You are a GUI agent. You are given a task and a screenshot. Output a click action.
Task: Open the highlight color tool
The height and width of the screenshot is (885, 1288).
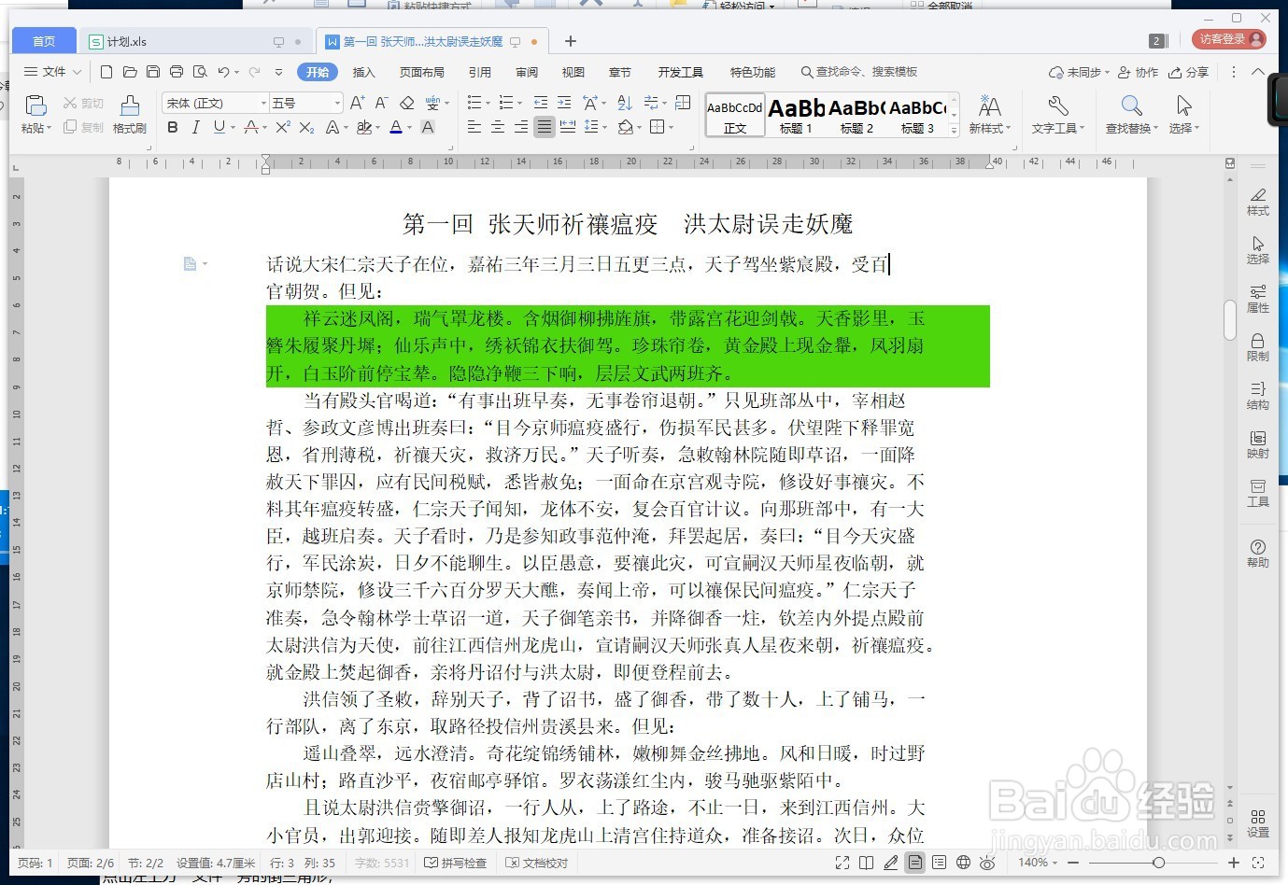pos(366,127)
